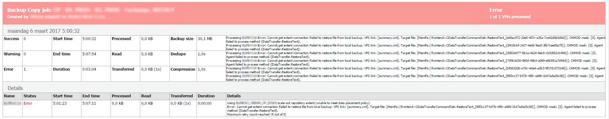Click the Backup size value 30,1 MB
The height and width of the screenshot is (119, 609).
click(x=205, y=39)
